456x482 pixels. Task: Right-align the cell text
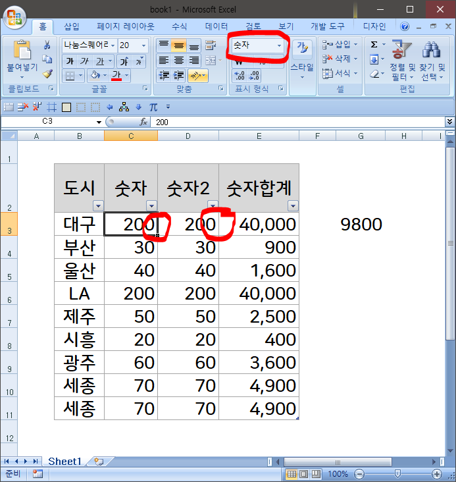(x=193, y=61)
